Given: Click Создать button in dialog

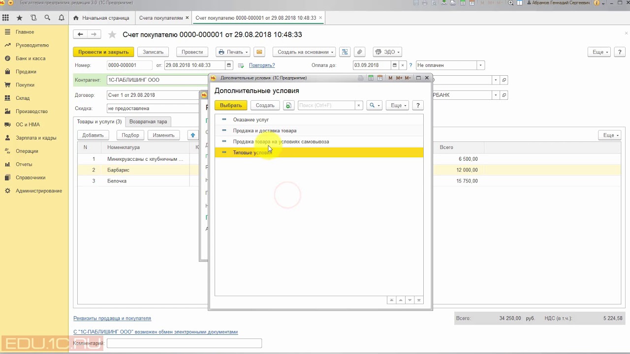Looking at the screenshot, I should point(265,105).
